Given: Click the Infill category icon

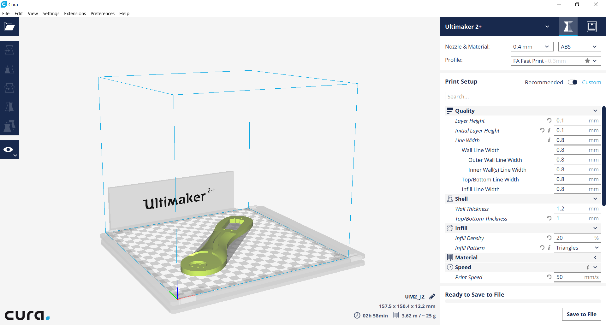Looking at the screenshot, I should pos(450,228).
